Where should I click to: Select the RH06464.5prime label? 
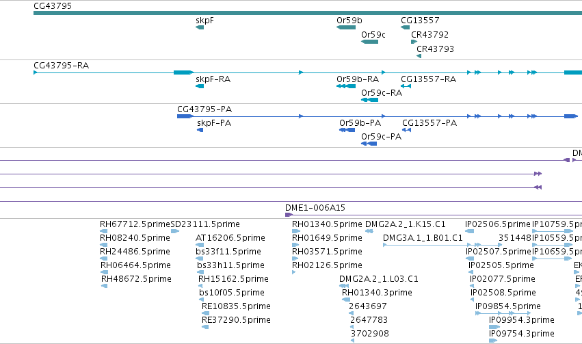click(x=135, y=265)
